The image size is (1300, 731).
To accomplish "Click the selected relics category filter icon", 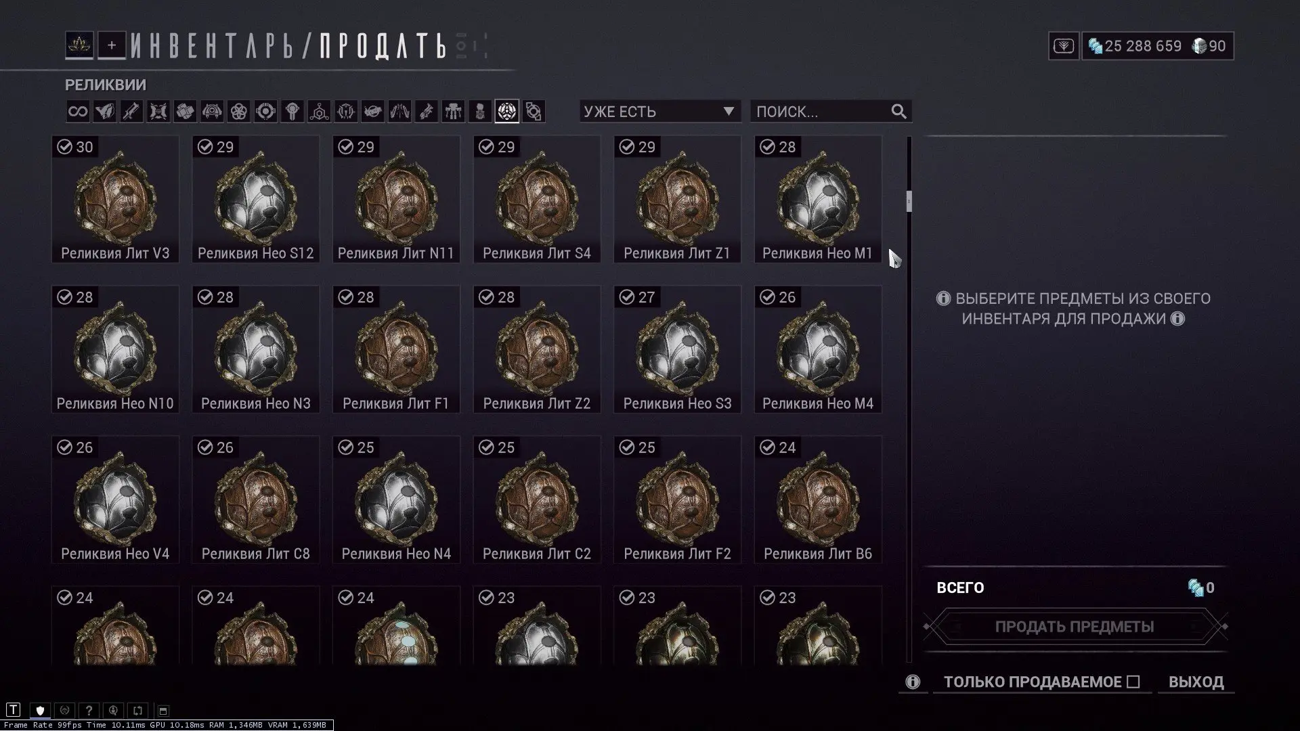I will [x=507, y=112].
